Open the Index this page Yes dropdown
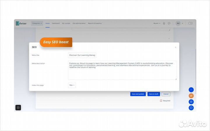This screenshot has width=210, height=131. coord(72,85)
